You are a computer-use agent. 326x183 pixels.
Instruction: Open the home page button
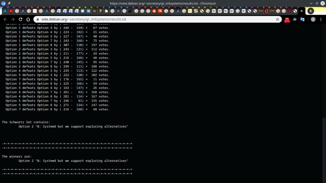(x=29, y=19)
